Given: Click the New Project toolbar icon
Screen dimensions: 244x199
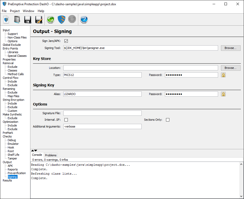Looking at the screenshot, I should [6, 20].
